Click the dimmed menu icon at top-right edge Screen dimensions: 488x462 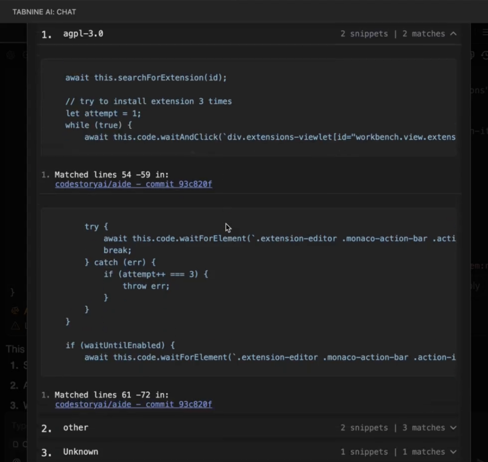tap(484, 32)
